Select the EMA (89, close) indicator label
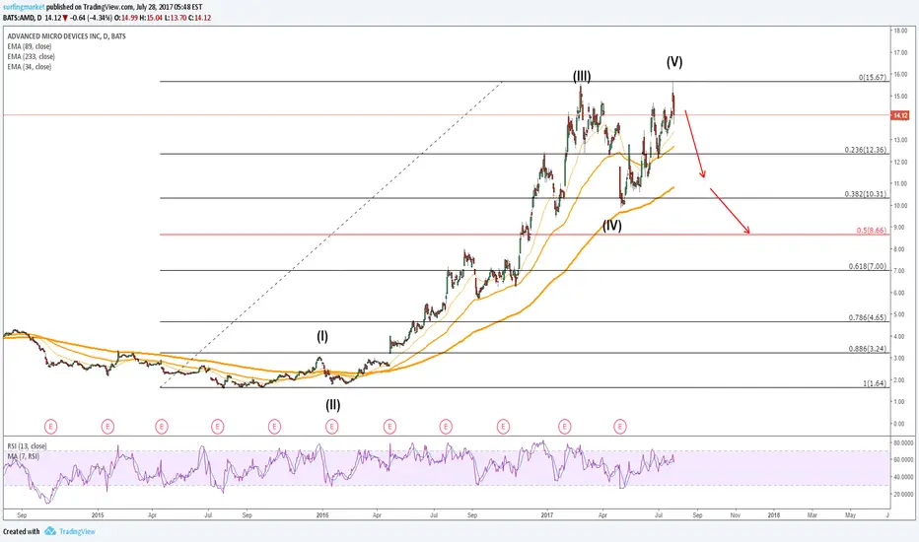919x542 pixels. [30, 46]
